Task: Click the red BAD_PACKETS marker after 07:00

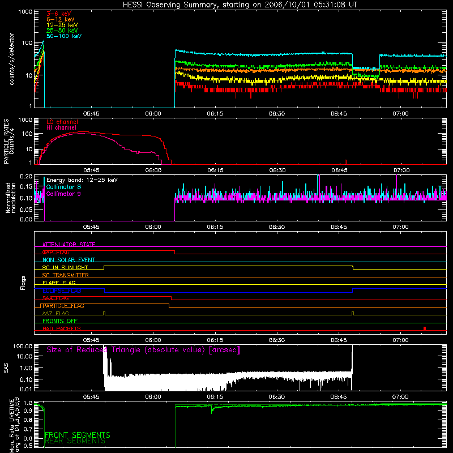Action: [x=424, y=328]
